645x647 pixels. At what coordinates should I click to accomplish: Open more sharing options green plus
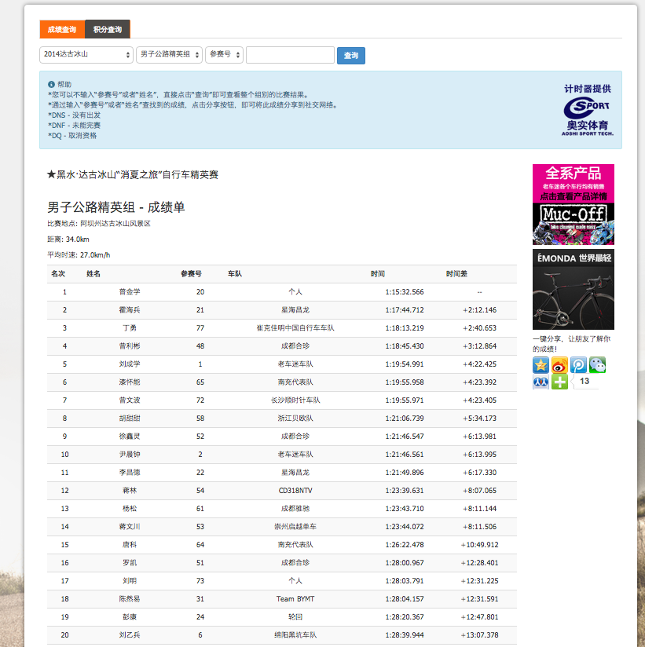point(559,382)
